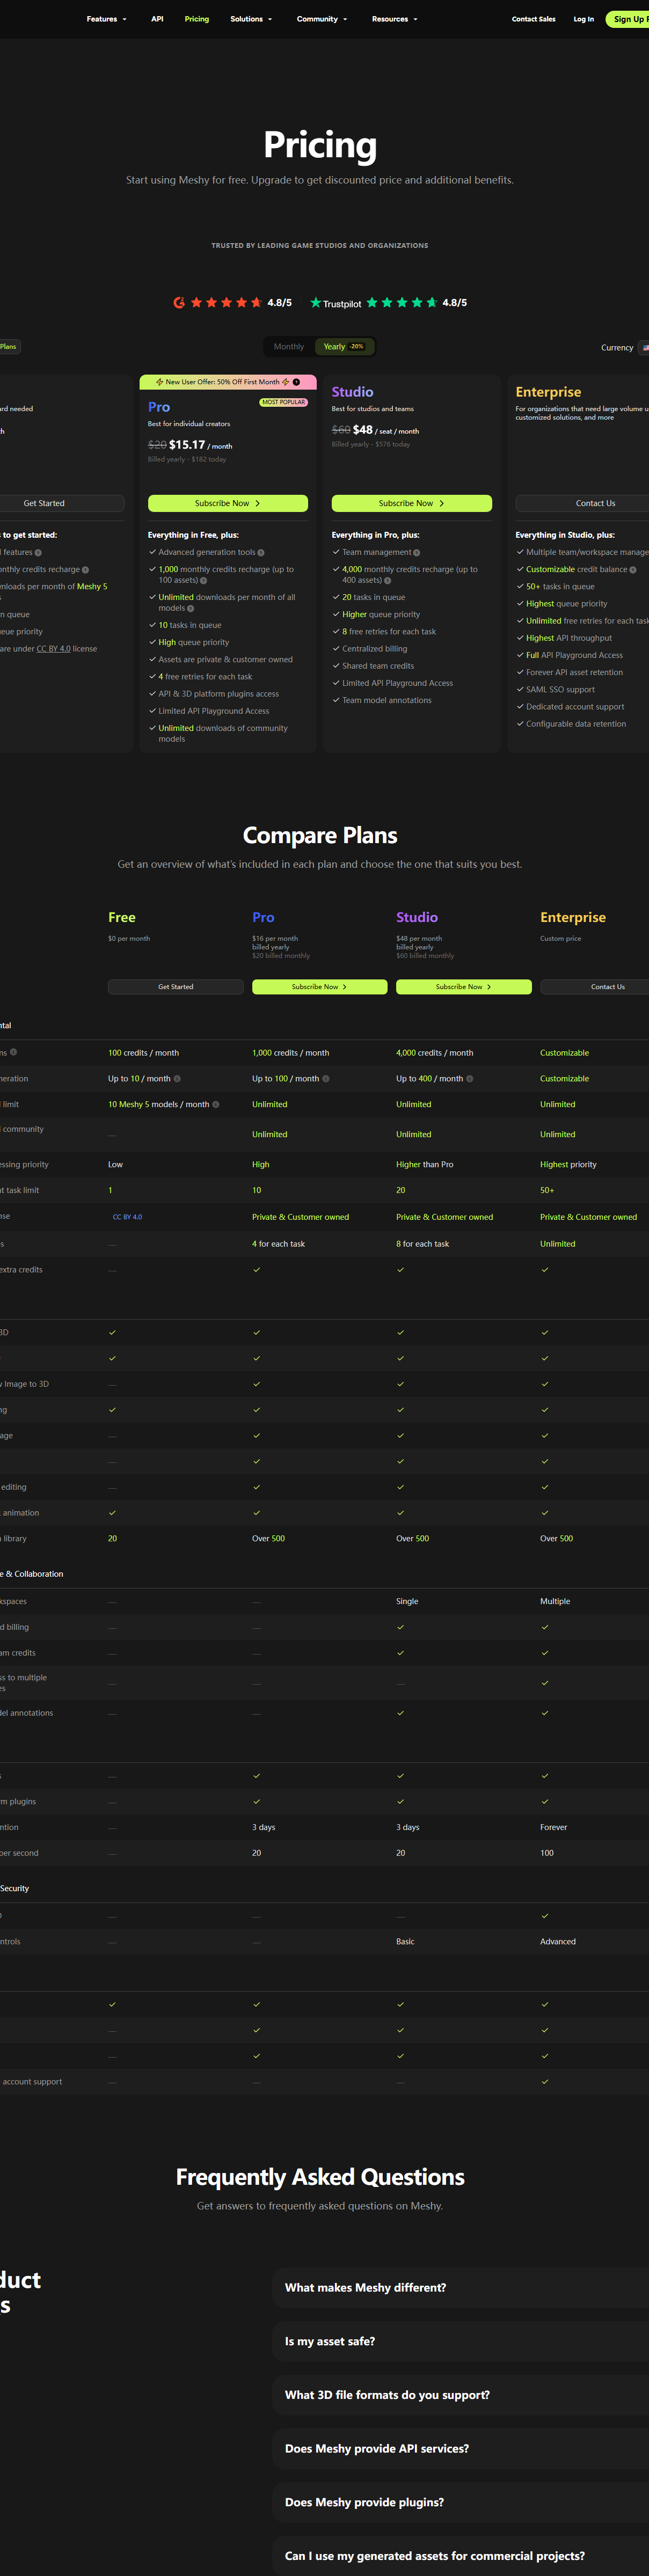Click the G2 logo icon beside the rating
This screenshot has height=2576, width=649.
[x=179, y=302]
